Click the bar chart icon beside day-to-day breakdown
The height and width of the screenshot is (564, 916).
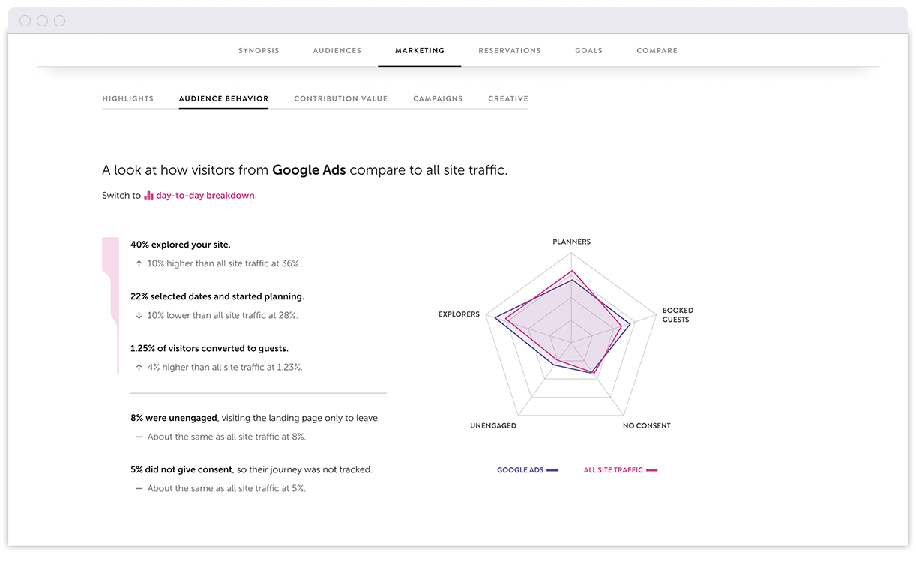coord(148,196)
